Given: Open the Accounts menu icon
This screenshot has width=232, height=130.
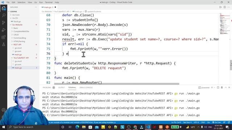Looking at the screenshot, I should [4, 110].
